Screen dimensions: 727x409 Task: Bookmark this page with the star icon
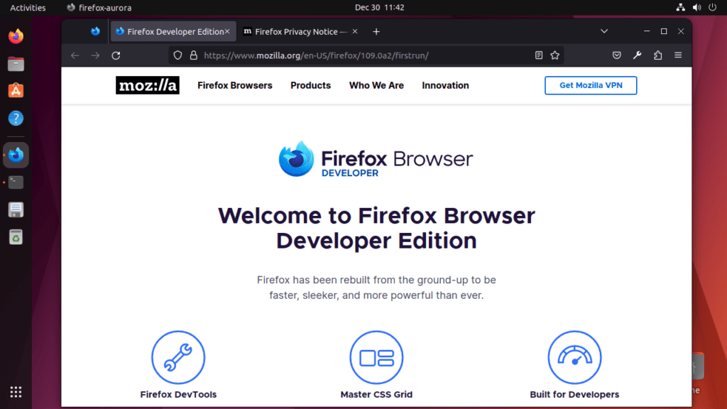tap(555, 55)
